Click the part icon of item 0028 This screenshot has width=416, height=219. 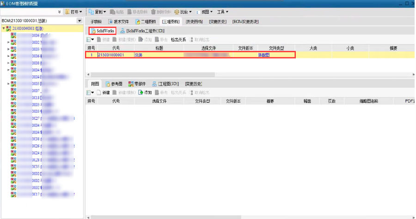13,160
